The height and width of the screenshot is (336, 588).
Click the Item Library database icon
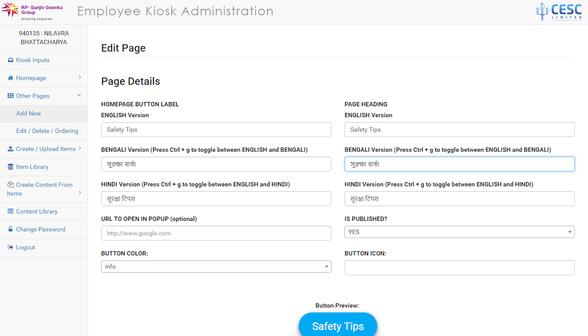pos(10,167)
